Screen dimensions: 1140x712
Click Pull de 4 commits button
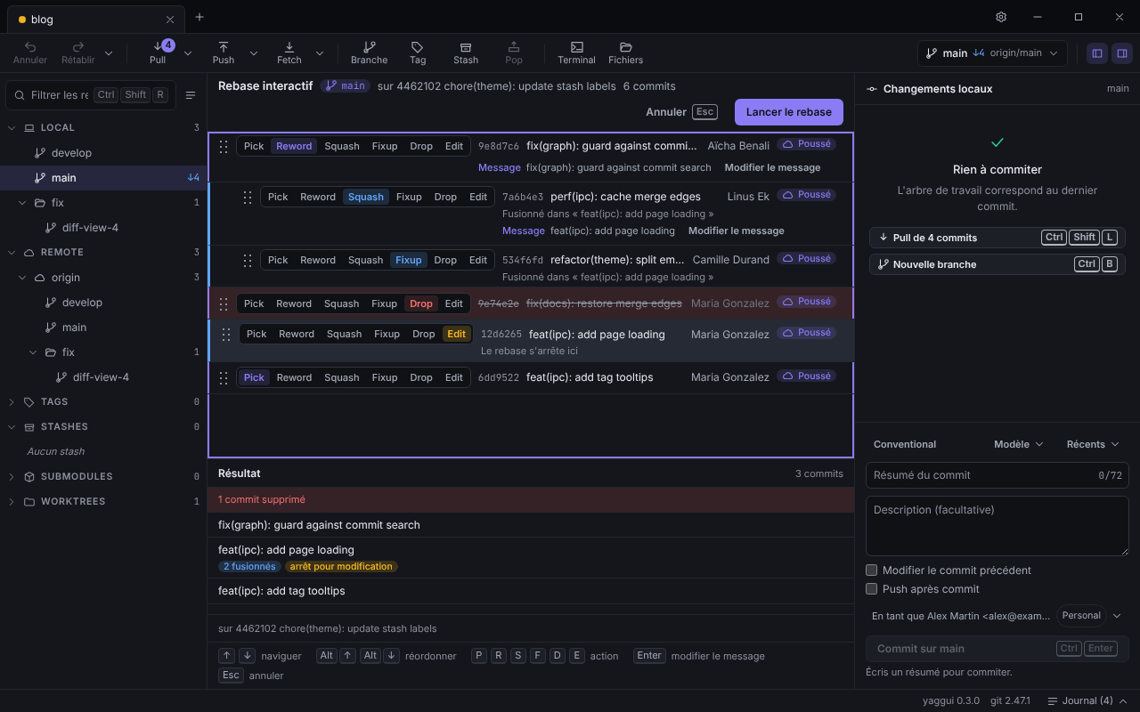point(997,238)
